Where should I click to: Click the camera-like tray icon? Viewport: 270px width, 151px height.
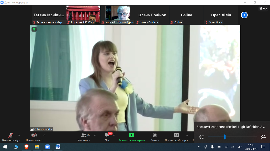[x=206, y=147]
